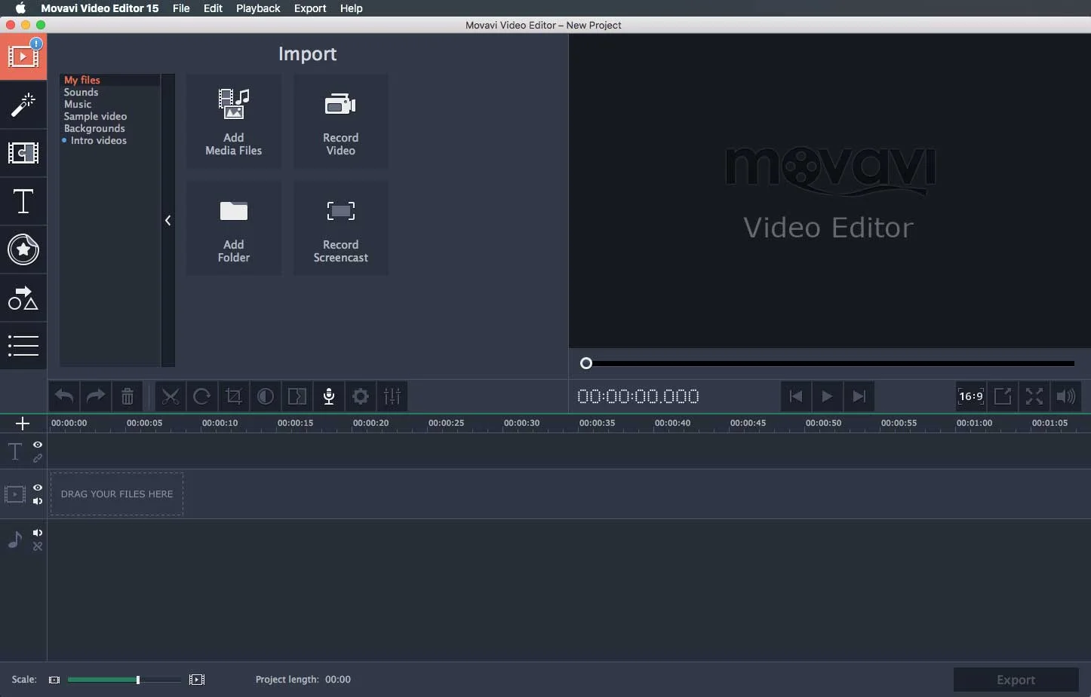Screen dimensions: 1091x697
Task: Click DRAG YOUR FILES HERE drop zone
Action: (x=117, y=494)
